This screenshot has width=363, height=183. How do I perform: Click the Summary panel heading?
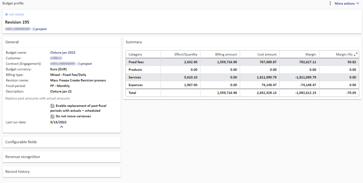pos(134,42)
